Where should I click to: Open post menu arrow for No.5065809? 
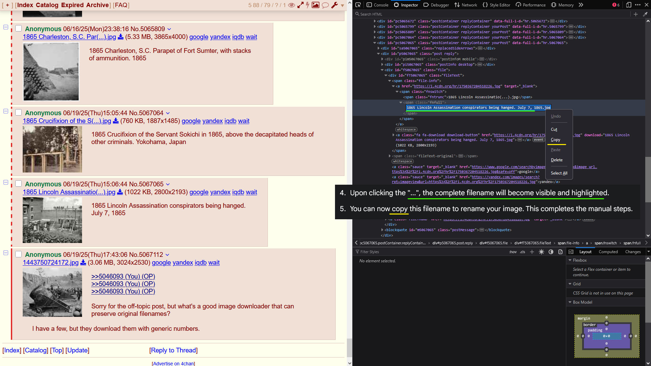pos(169,29)
